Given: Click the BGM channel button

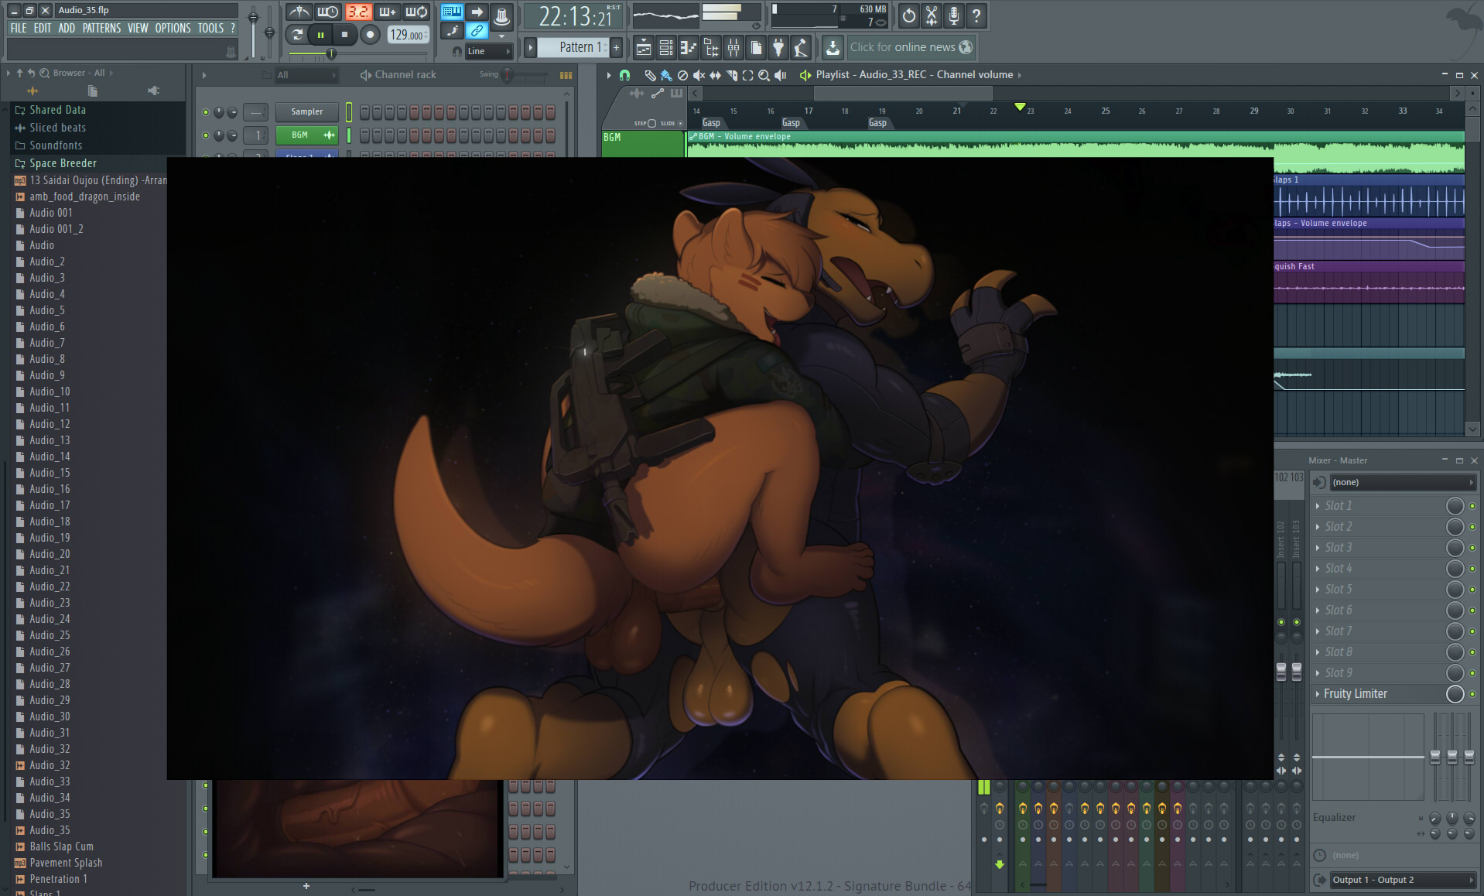Looking at the screenshot, I should click(307, 135).
